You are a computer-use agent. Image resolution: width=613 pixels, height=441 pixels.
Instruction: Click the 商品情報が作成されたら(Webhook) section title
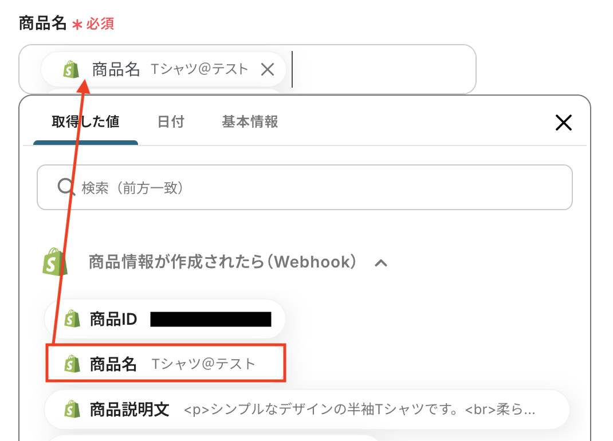(x=223, y=262)
